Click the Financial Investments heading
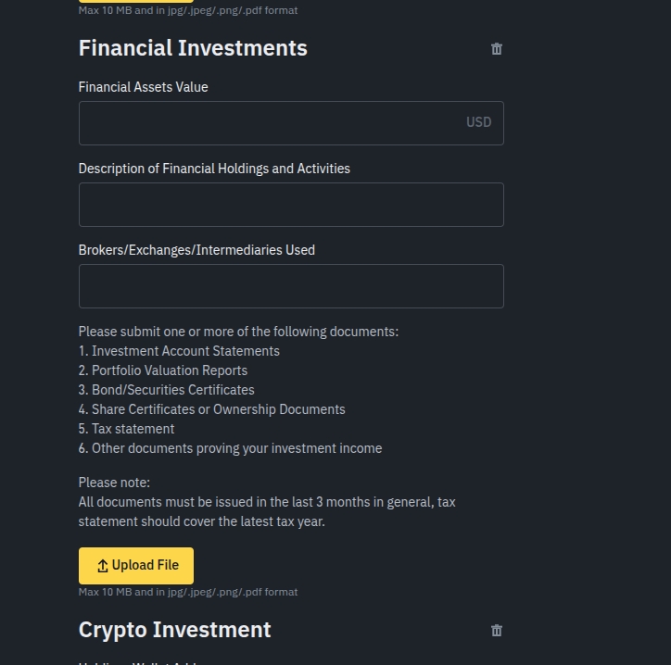Screen dimensions: 671x665 [x=193, y=48]
